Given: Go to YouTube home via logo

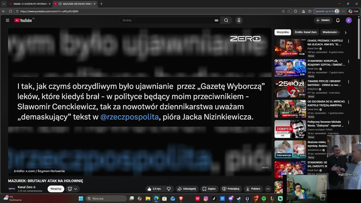Looking at the screenshot, I should coord(23,20).
